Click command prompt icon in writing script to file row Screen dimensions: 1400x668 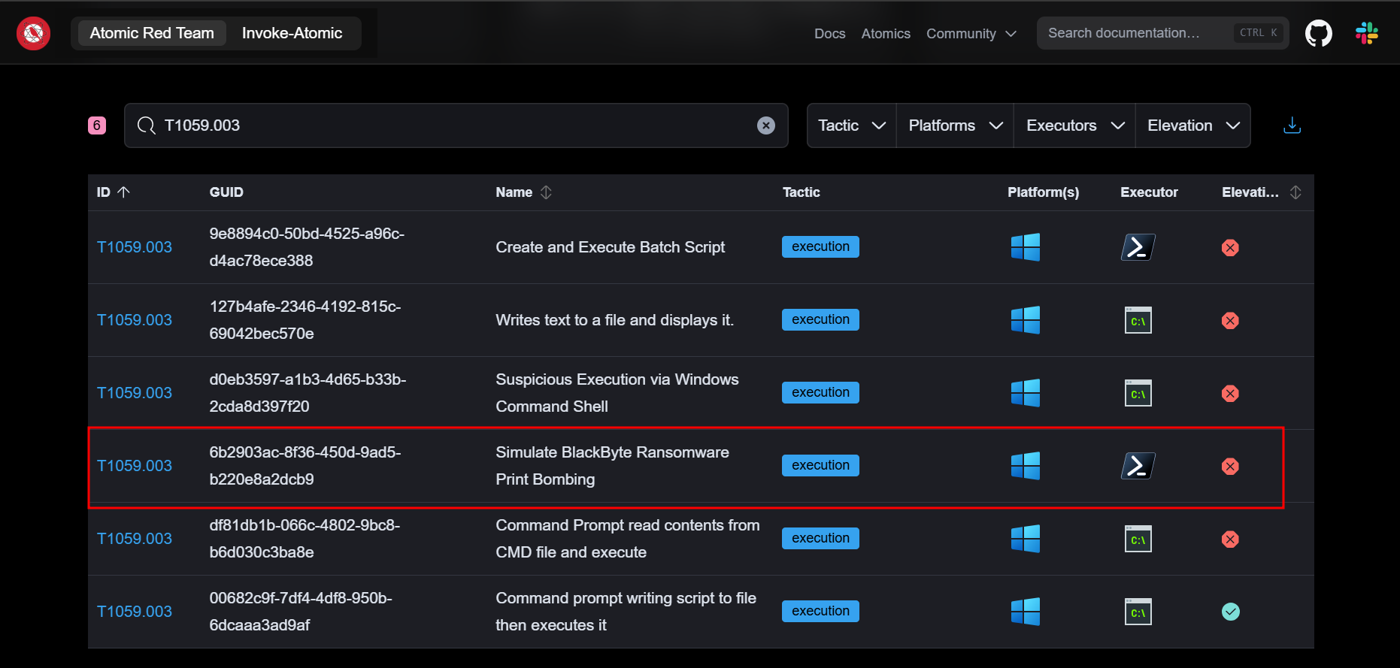coord(1138,612)
